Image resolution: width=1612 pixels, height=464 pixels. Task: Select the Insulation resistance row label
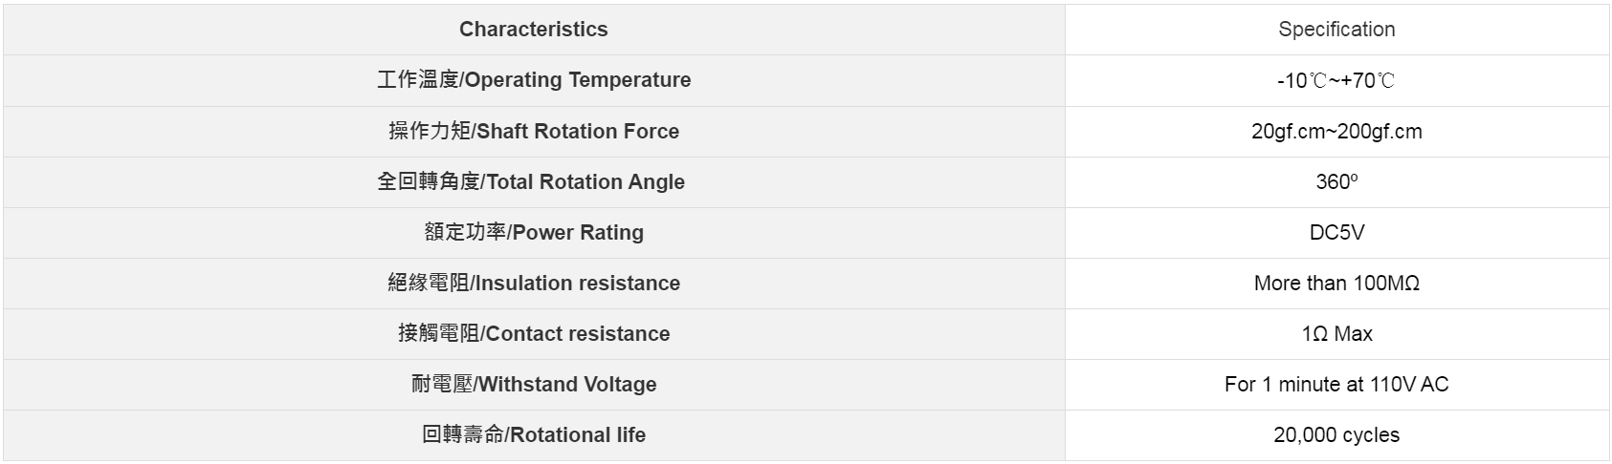point(533,283)
